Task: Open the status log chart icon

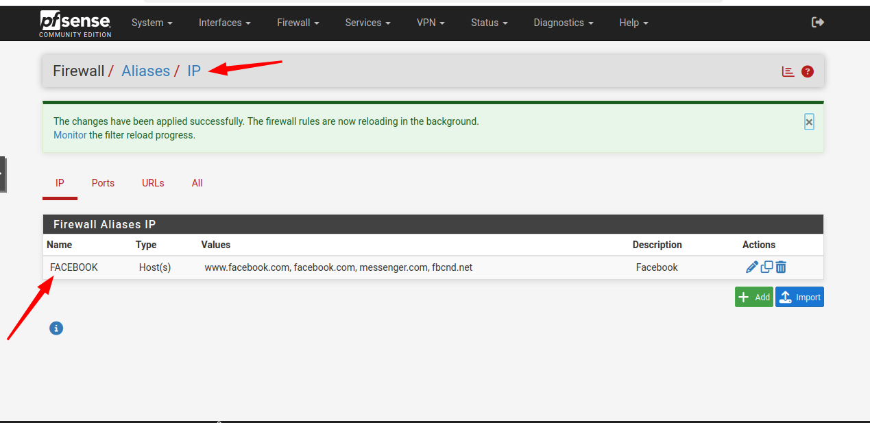Action: click(788, 71)
